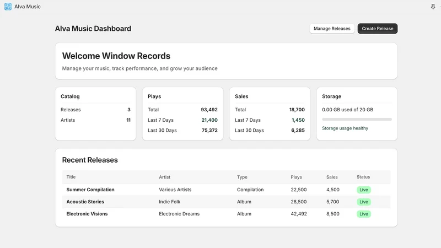Click last 30 days sales 6,285
The height and width of the screenshot is (248, 441).
tap(298, 130)
